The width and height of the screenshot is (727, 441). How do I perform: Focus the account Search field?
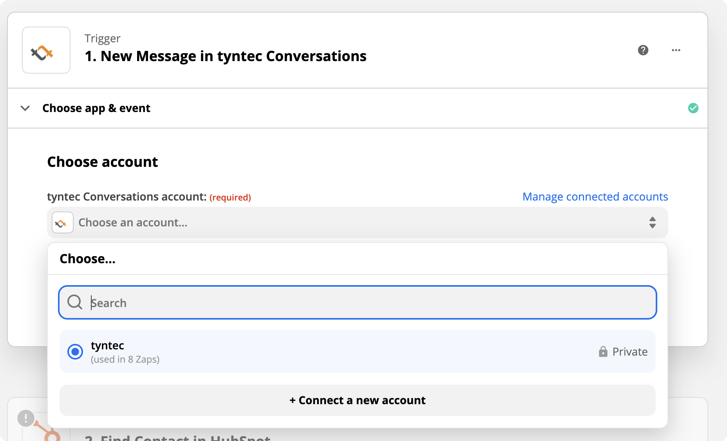pyautogui.click(x=357, y=302)
